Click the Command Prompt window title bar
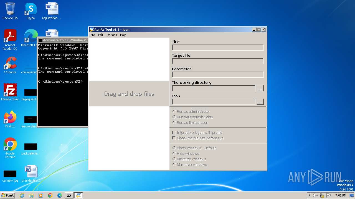This screenshot has height=199, width=355. (x=63, y=40)
